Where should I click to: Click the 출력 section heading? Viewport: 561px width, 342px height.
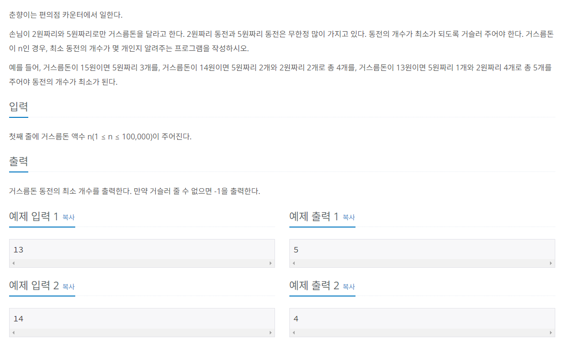(18, 161)
